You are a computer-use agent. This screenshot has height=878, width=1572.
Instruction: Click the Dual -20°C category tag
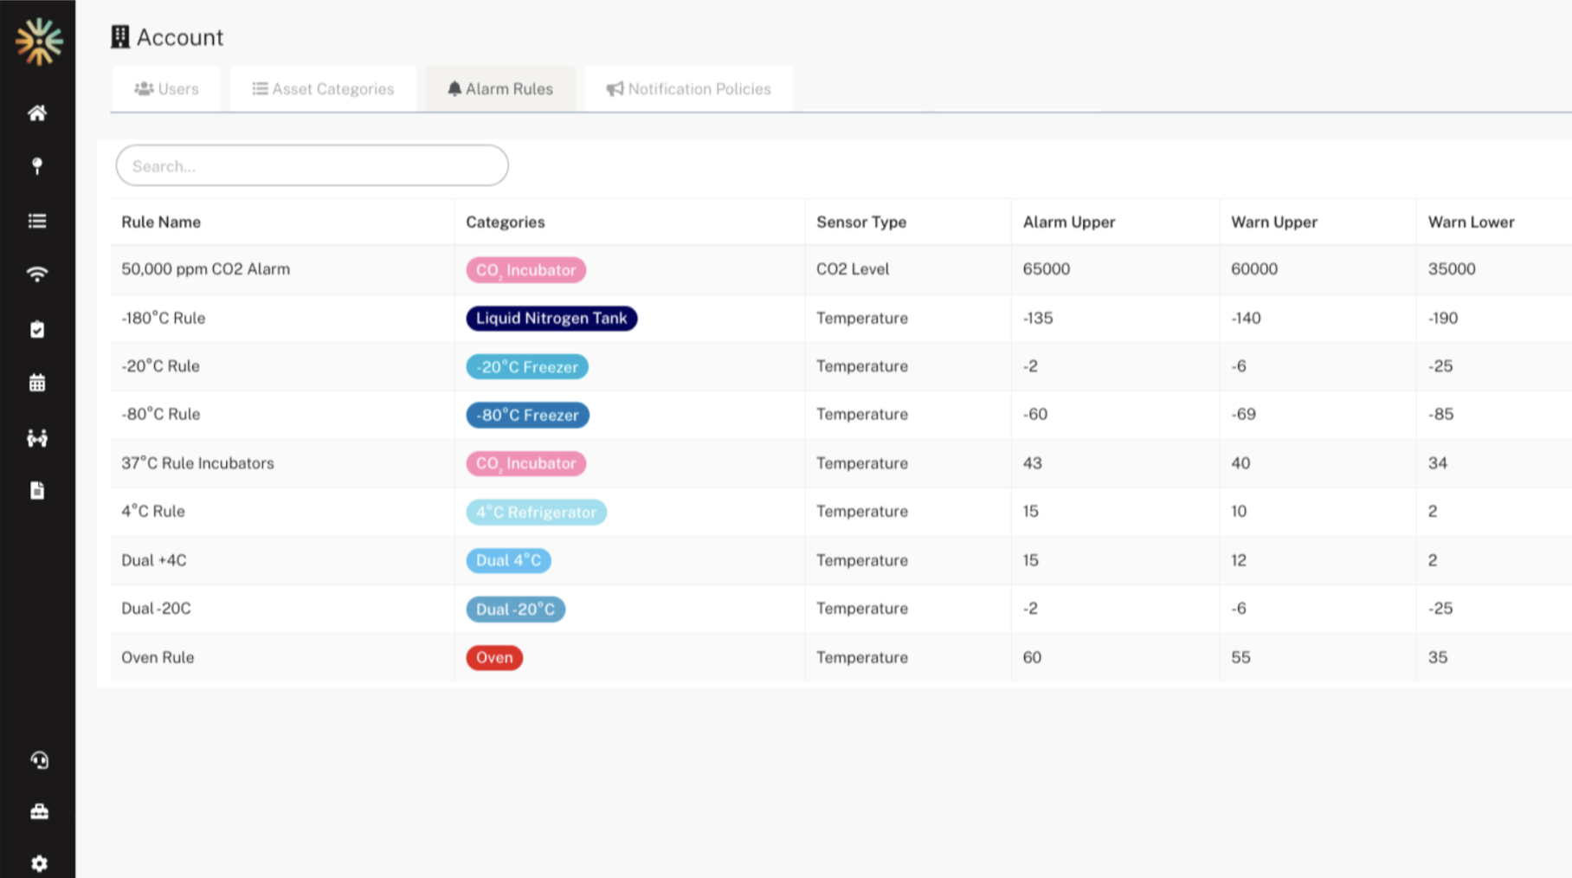point(516,610)
